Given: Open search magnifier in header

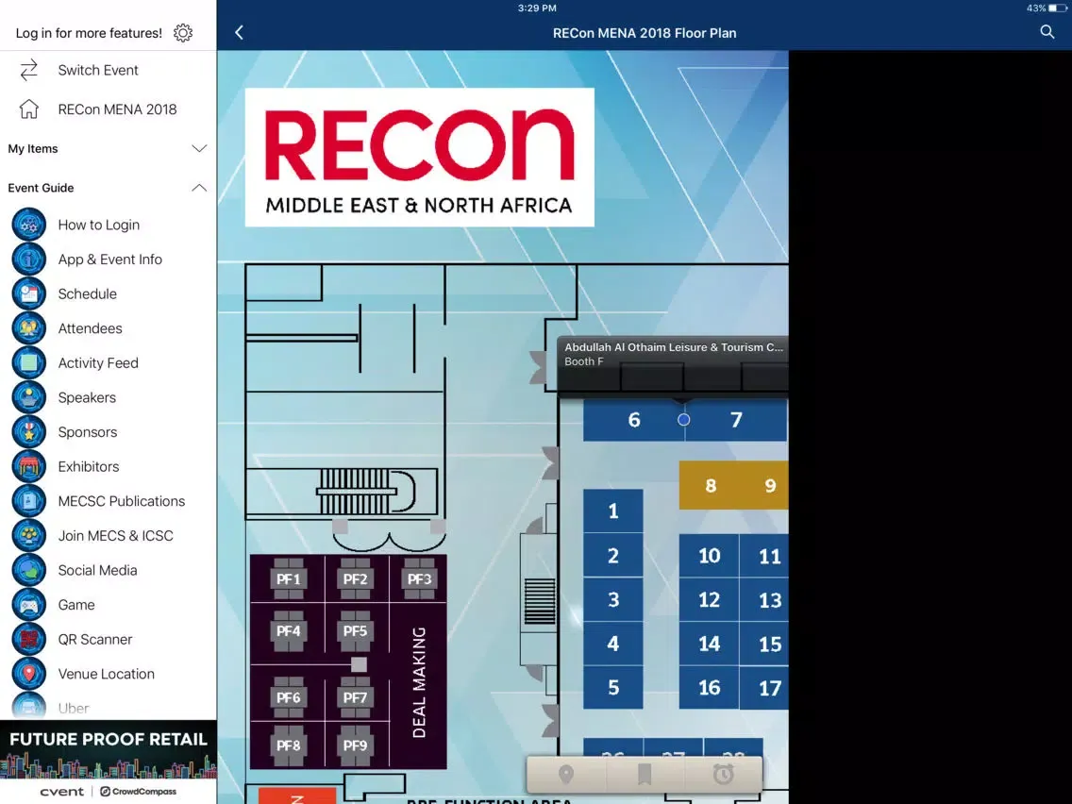Looking at the screenshot, I should (x=1047, y=32).
